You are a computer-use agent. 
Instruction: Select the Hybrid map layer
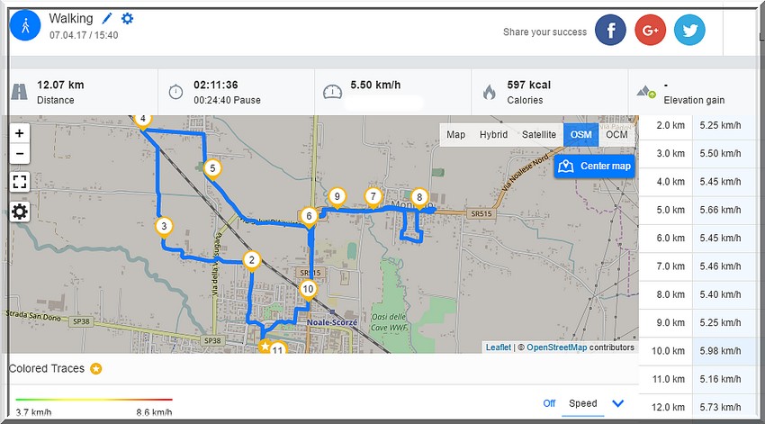(493, 135)
